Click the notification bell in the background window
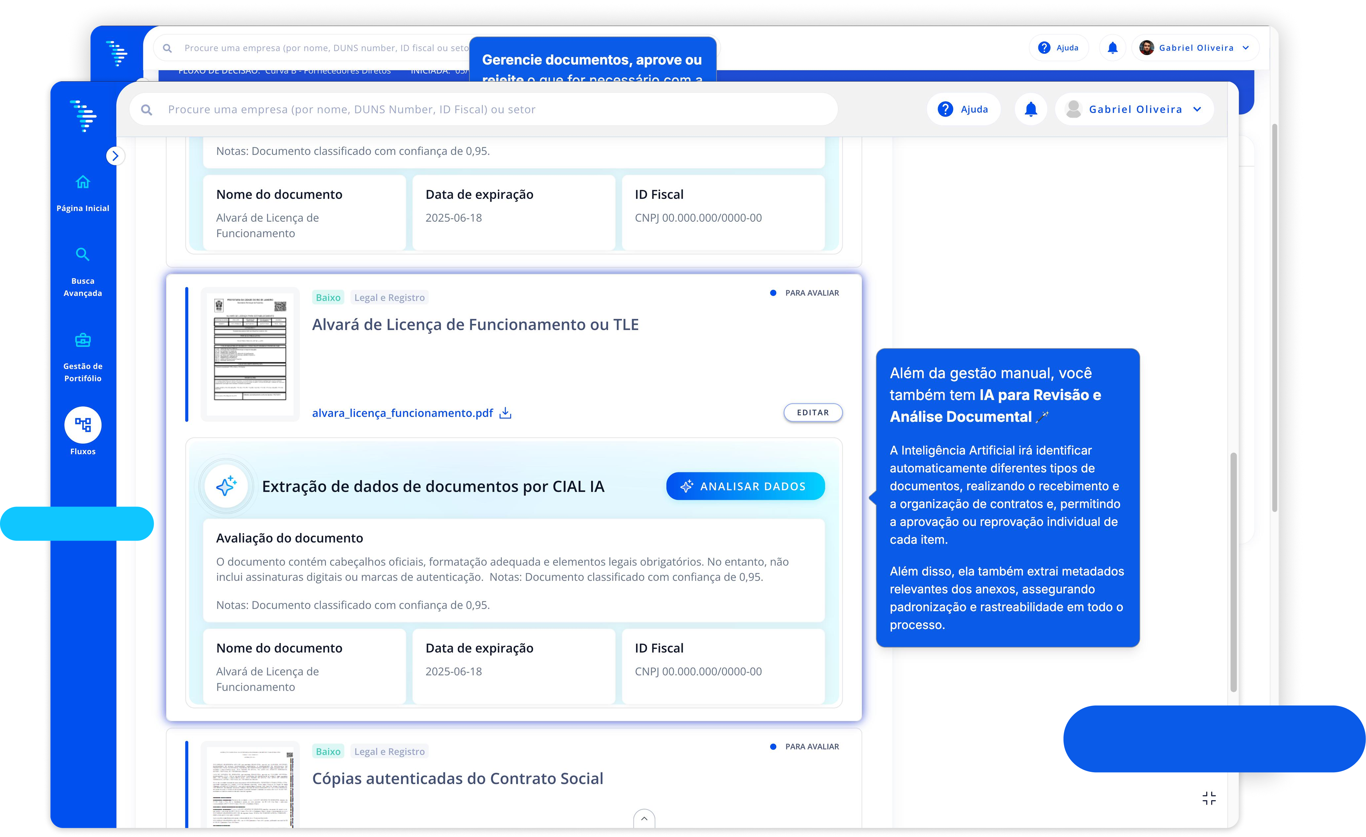 pyautogui.click(x=1112, y=48)
